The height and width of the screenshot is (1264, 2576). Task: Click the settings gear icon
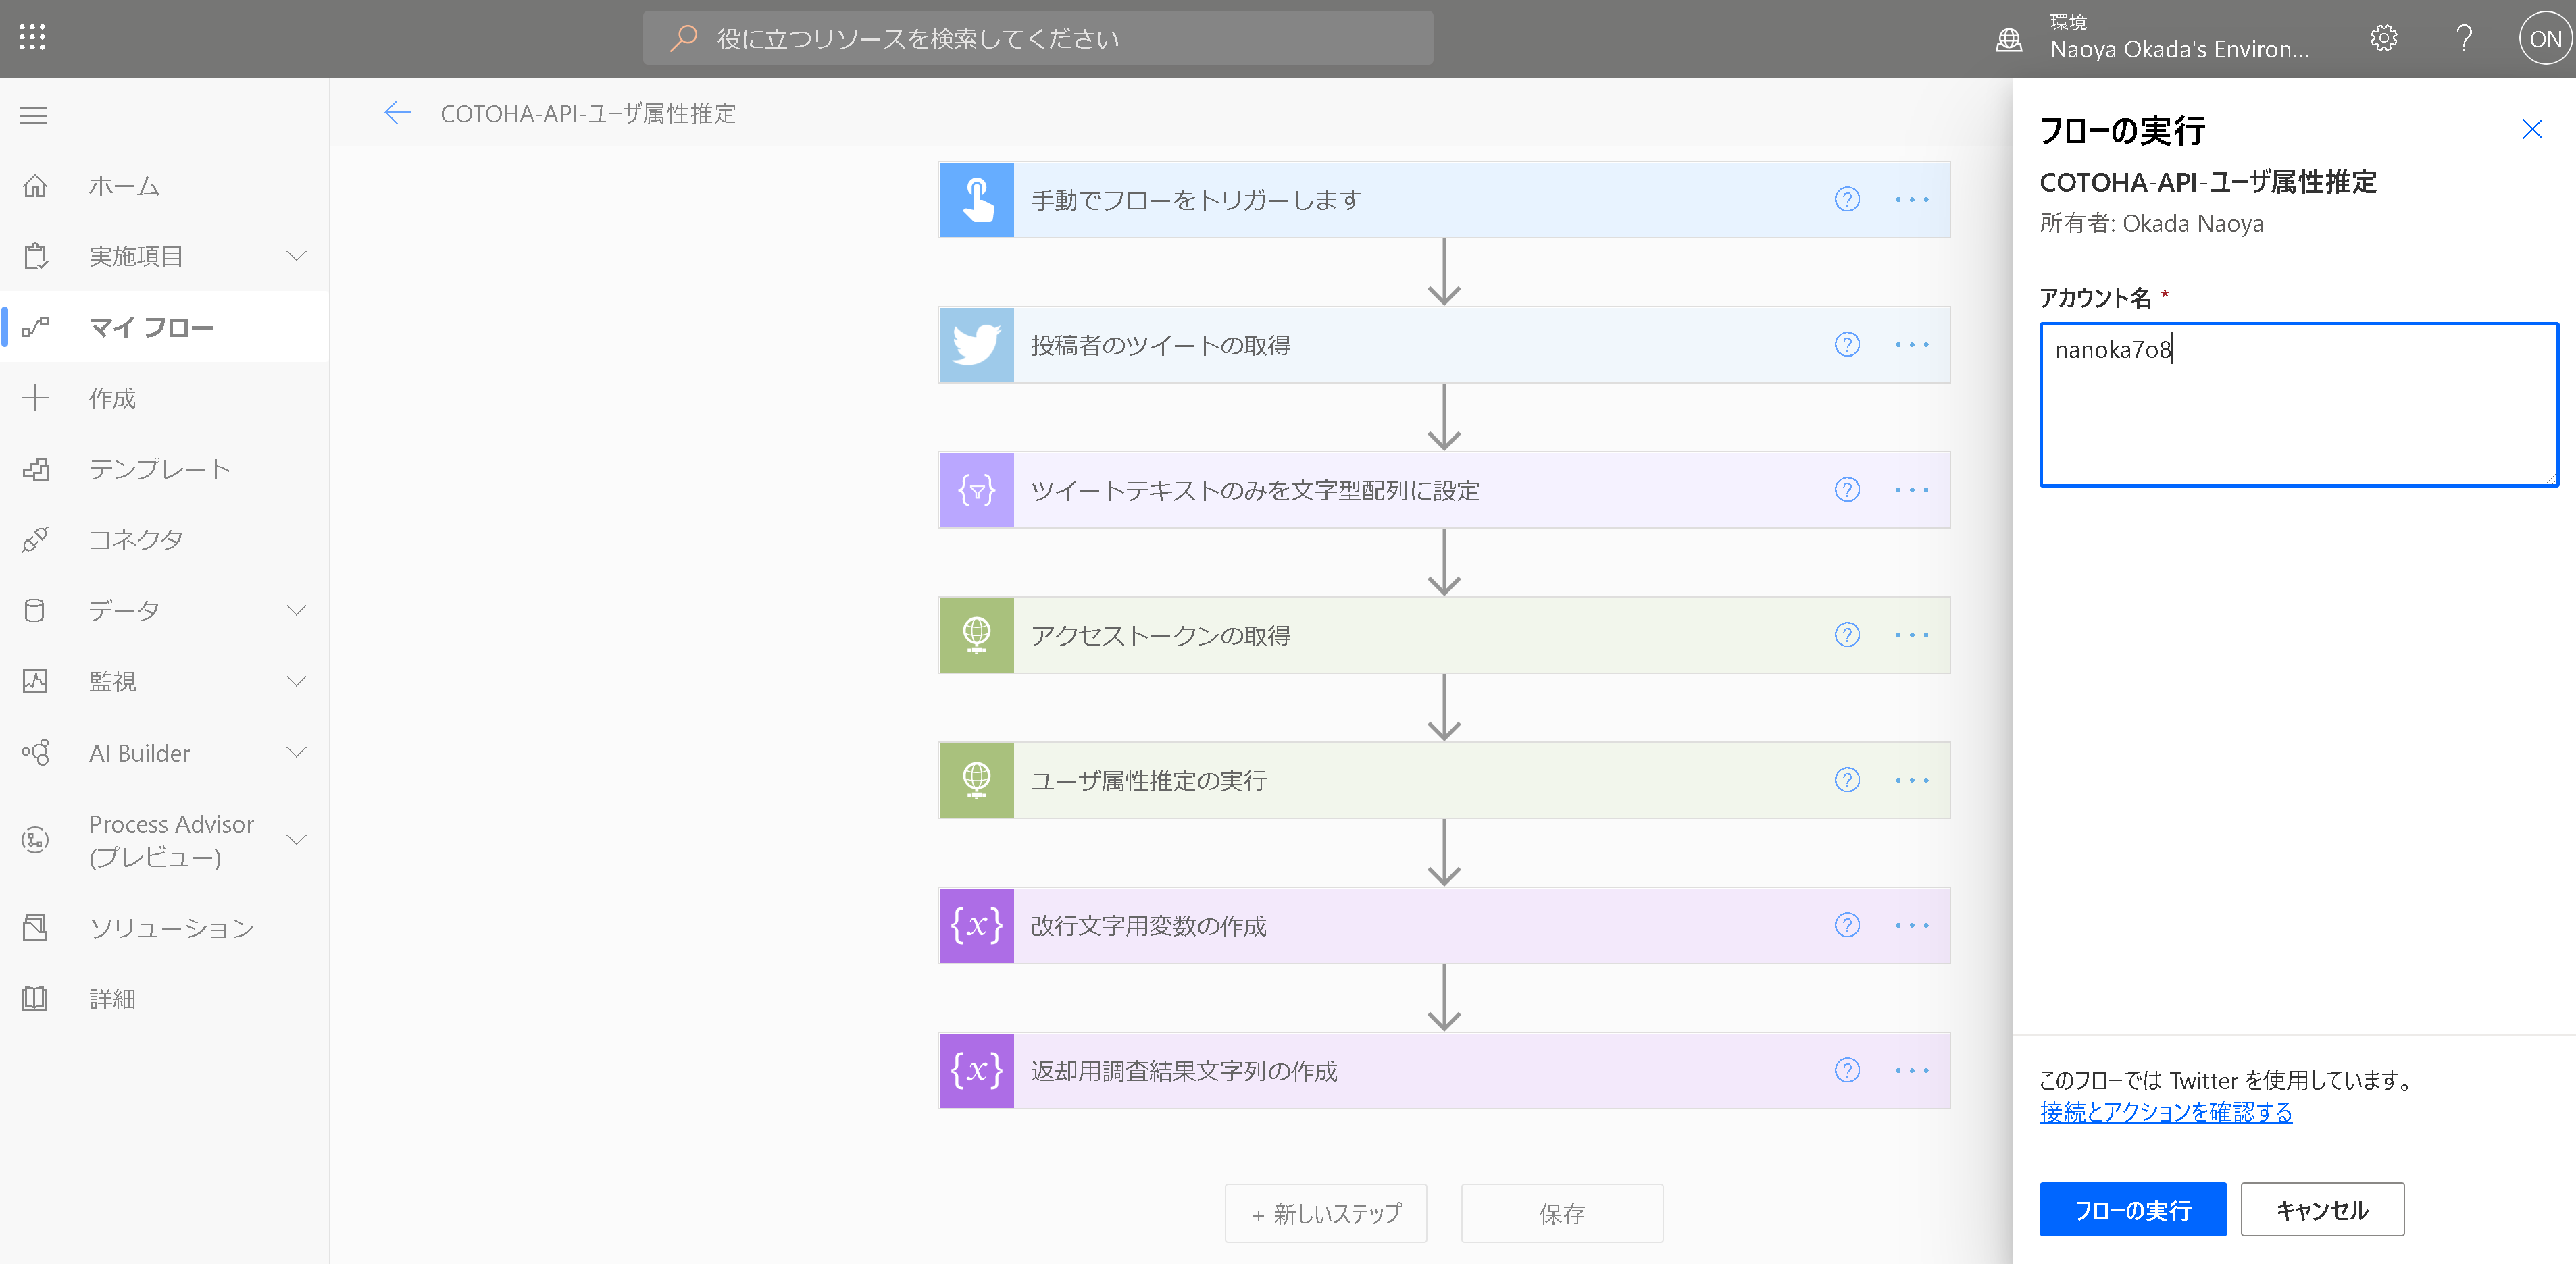2383,38
